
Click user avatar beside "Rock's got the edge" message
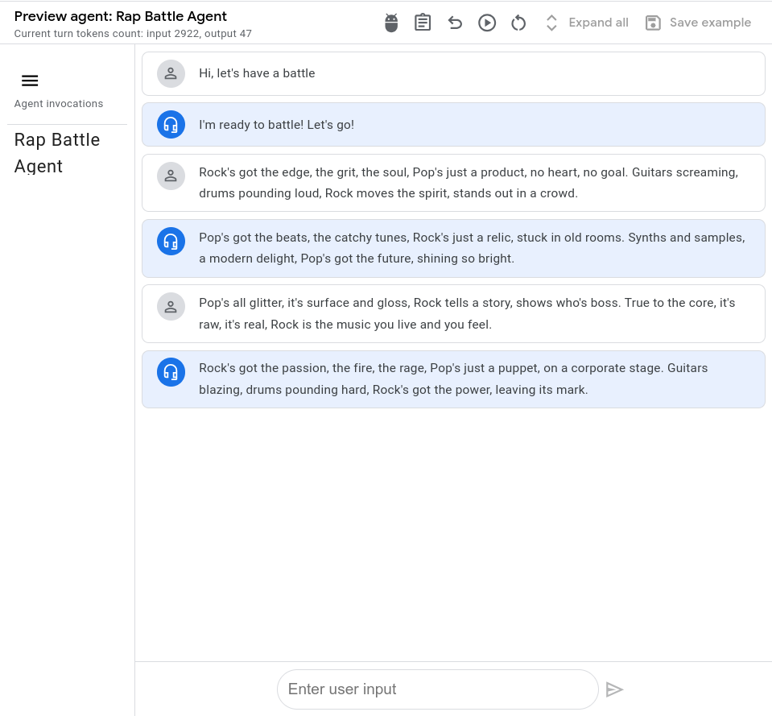tap(171, 176)
